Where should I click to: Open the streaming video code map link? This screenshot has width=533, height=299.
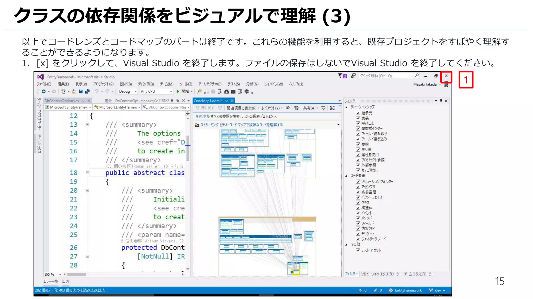coord(241,125)
